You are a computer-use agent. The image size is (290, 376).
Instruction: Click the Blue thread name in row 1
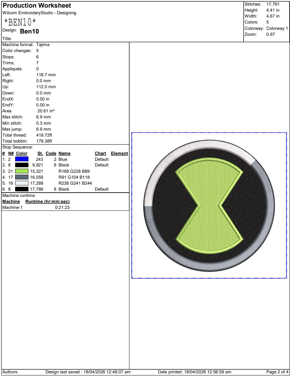coord(63,159)
